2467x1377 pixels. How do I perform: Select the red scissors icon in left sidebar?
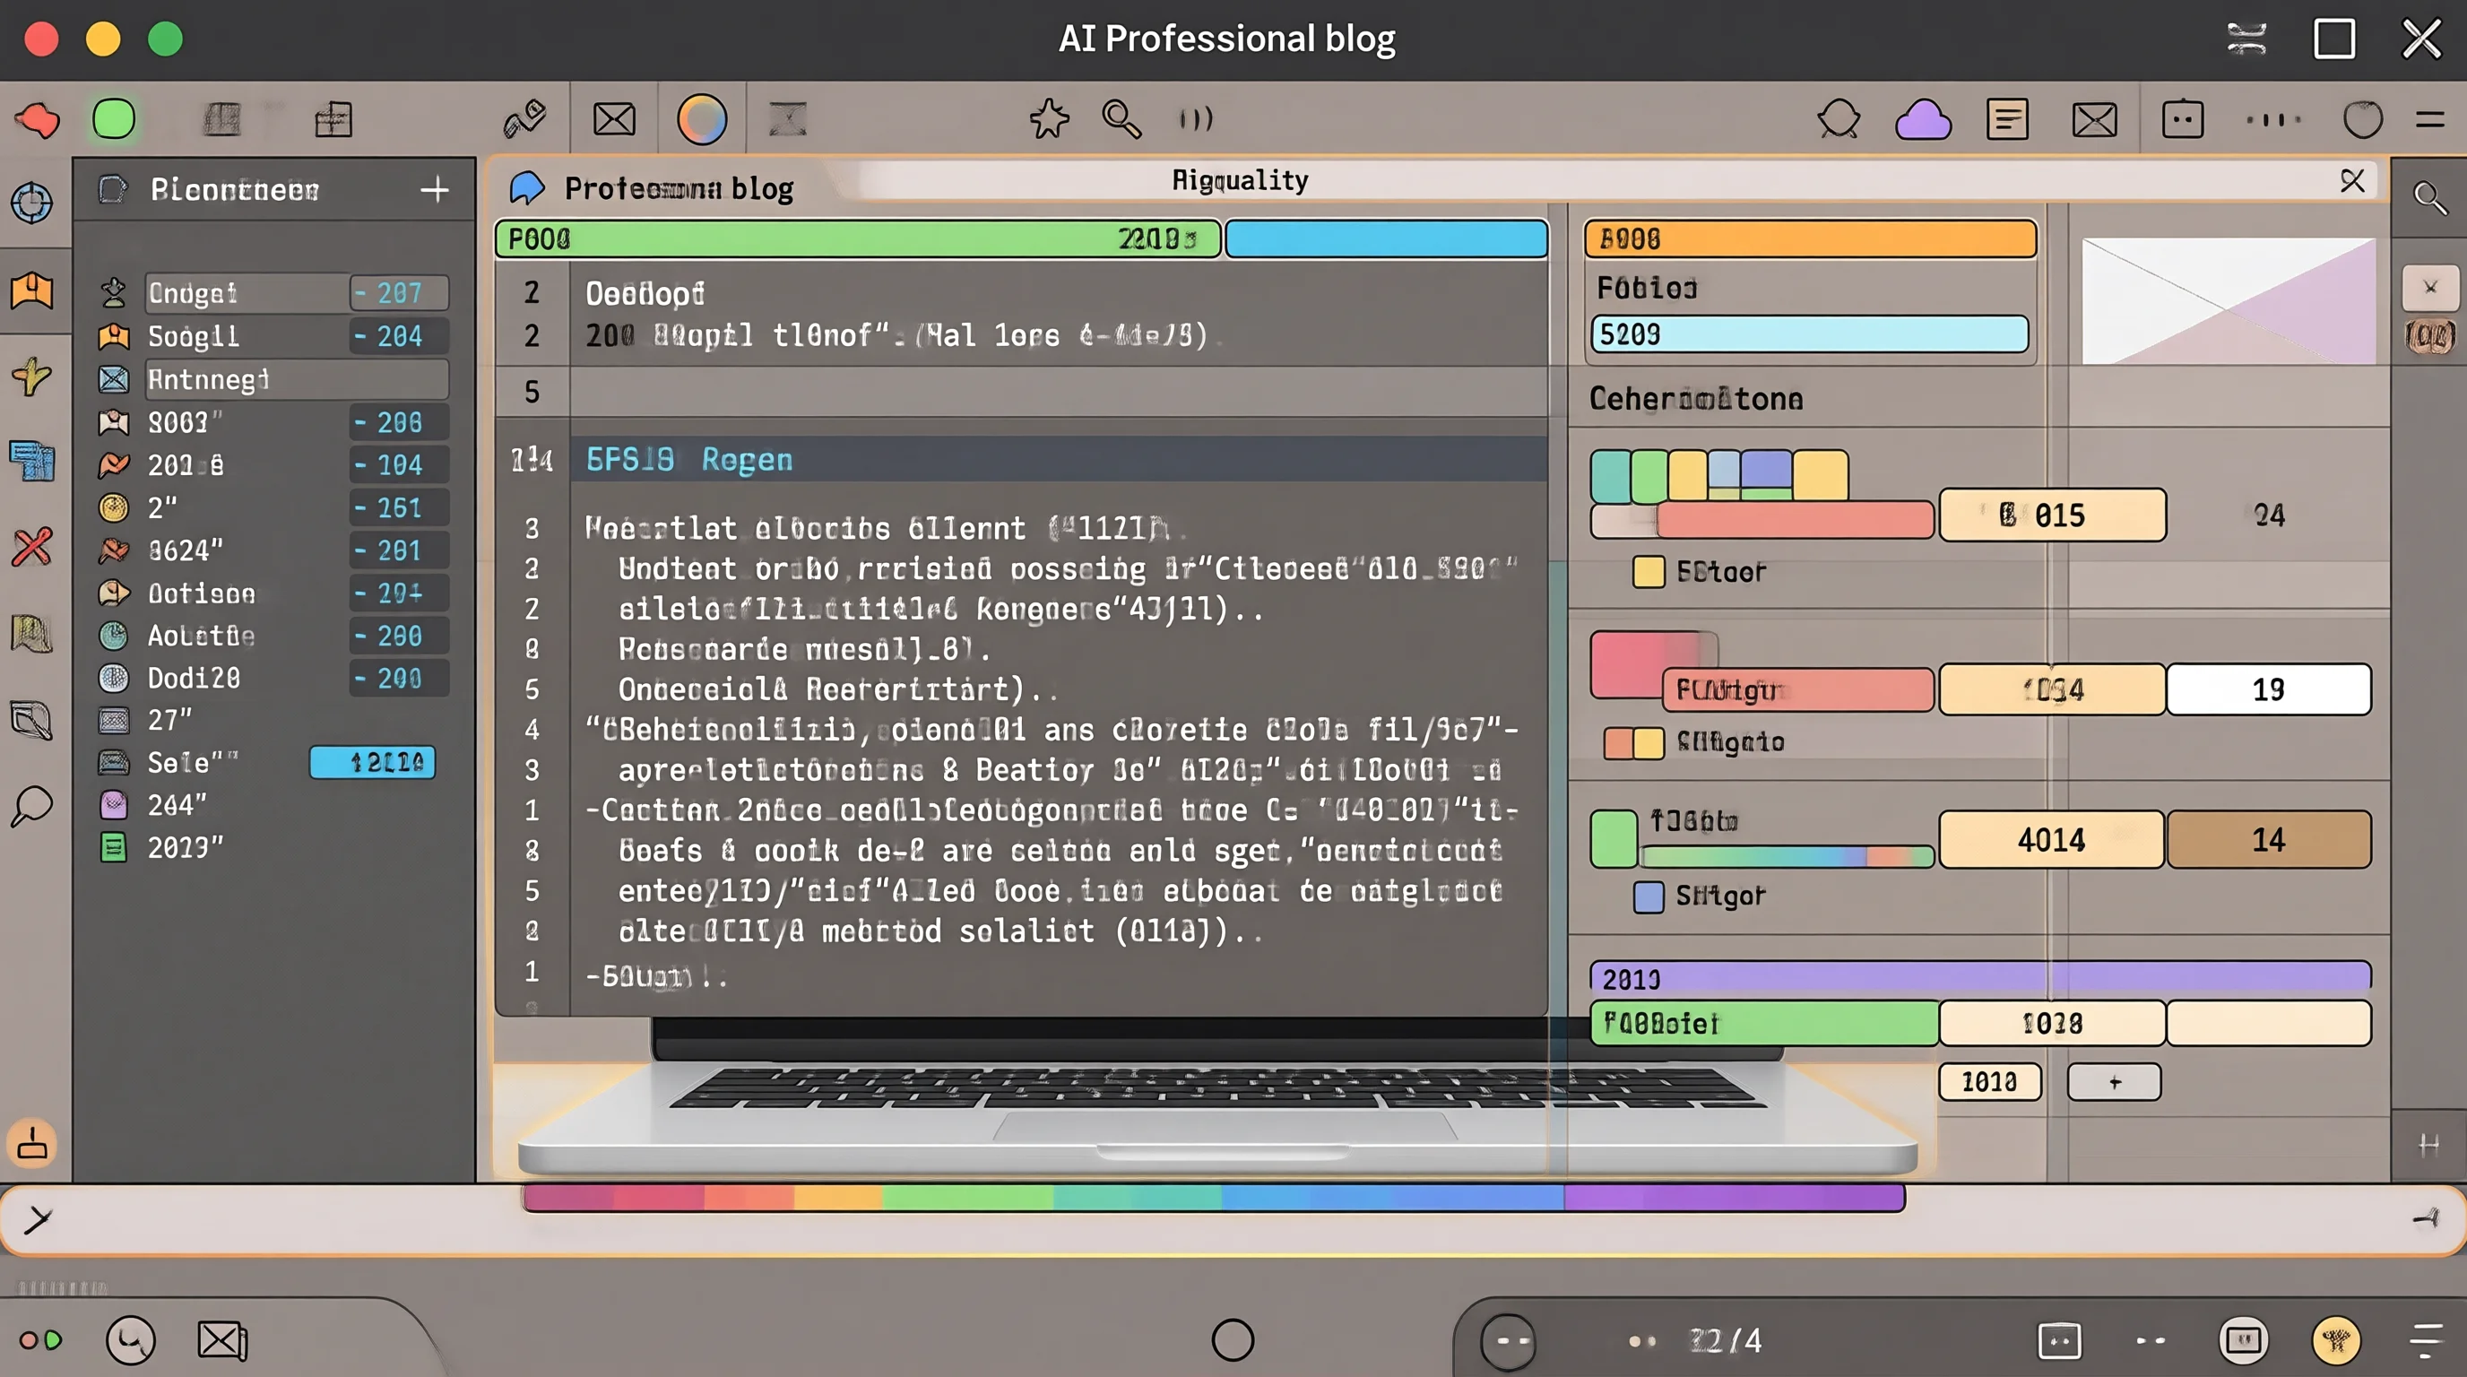point(31,547)
